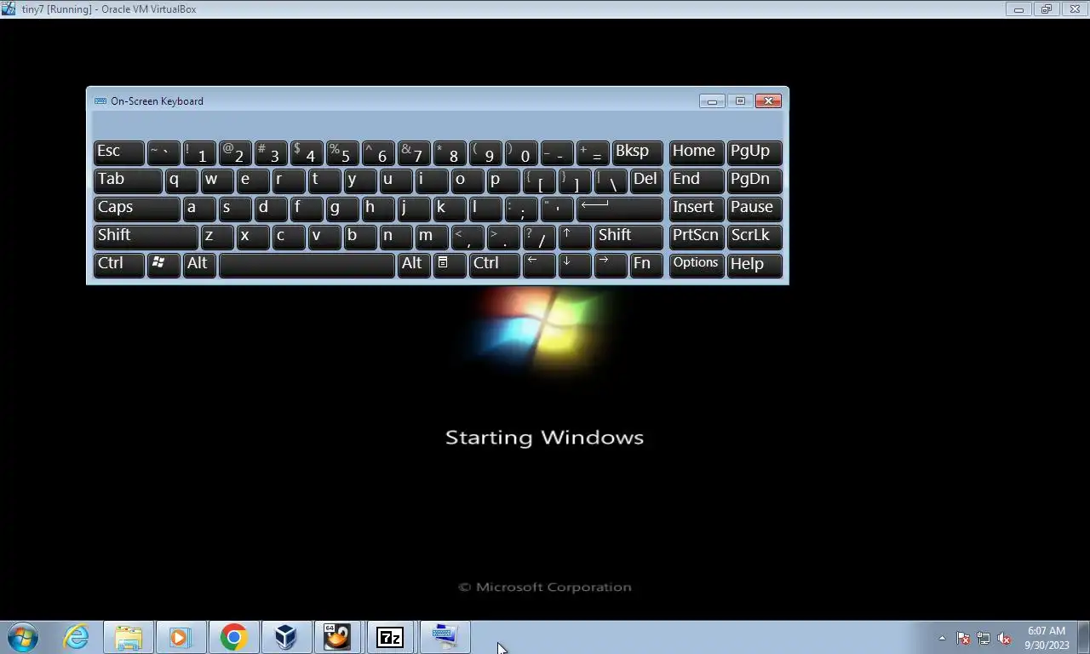Screen dimensions: 1090x654
Task: Tap the menu (application) key on keyboard
Action: coord(450,264)
